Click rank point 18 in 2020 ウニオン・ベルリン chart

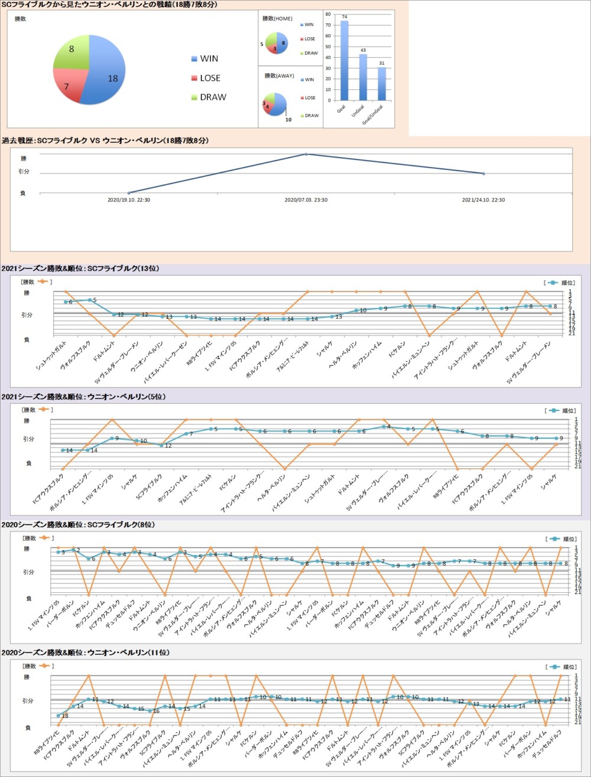coord(57,716)
